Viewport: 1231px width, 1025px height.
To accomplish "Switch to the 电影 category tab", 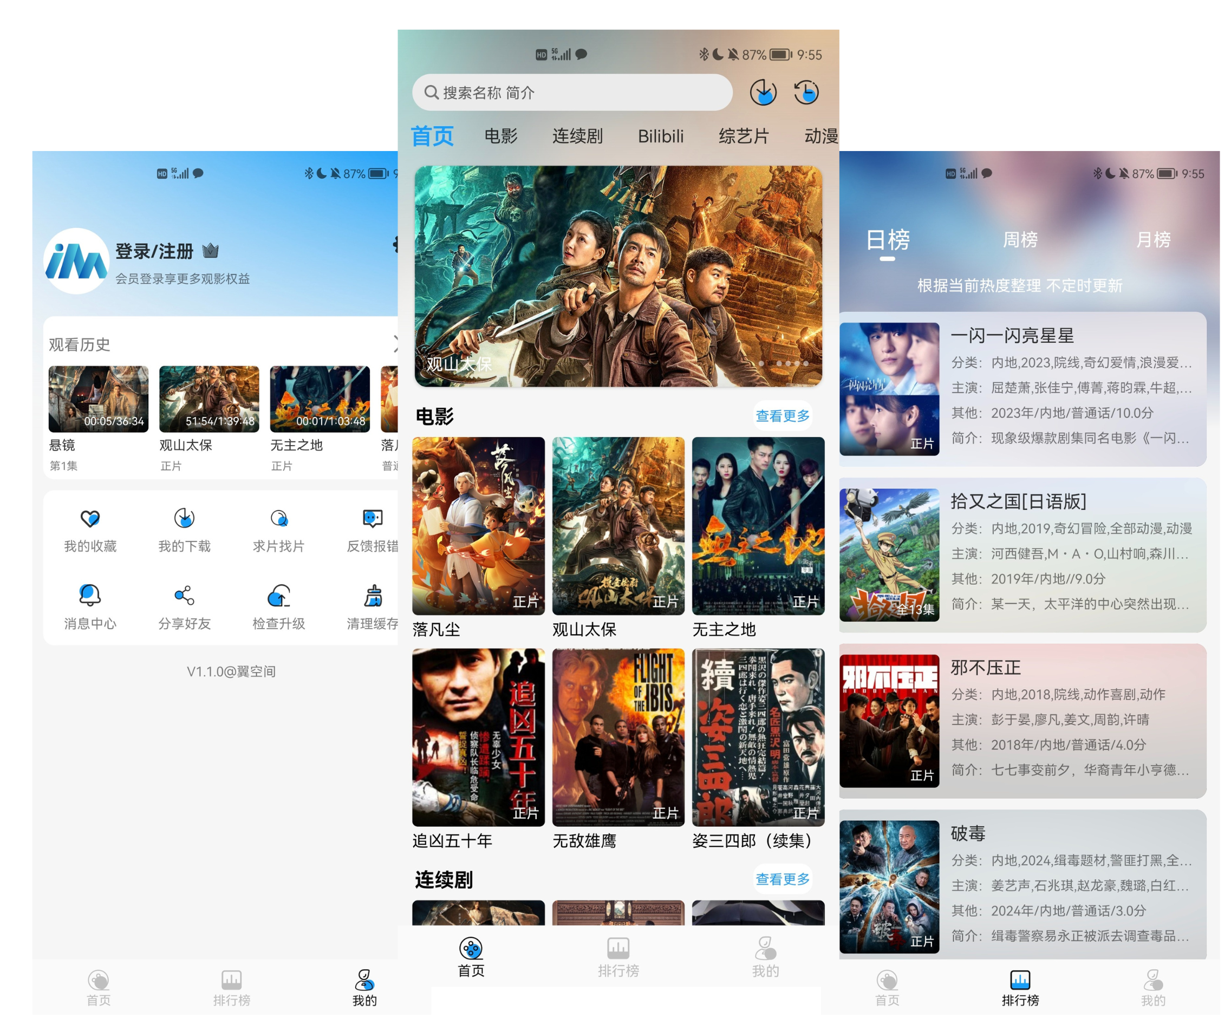I will click(500, 136).
